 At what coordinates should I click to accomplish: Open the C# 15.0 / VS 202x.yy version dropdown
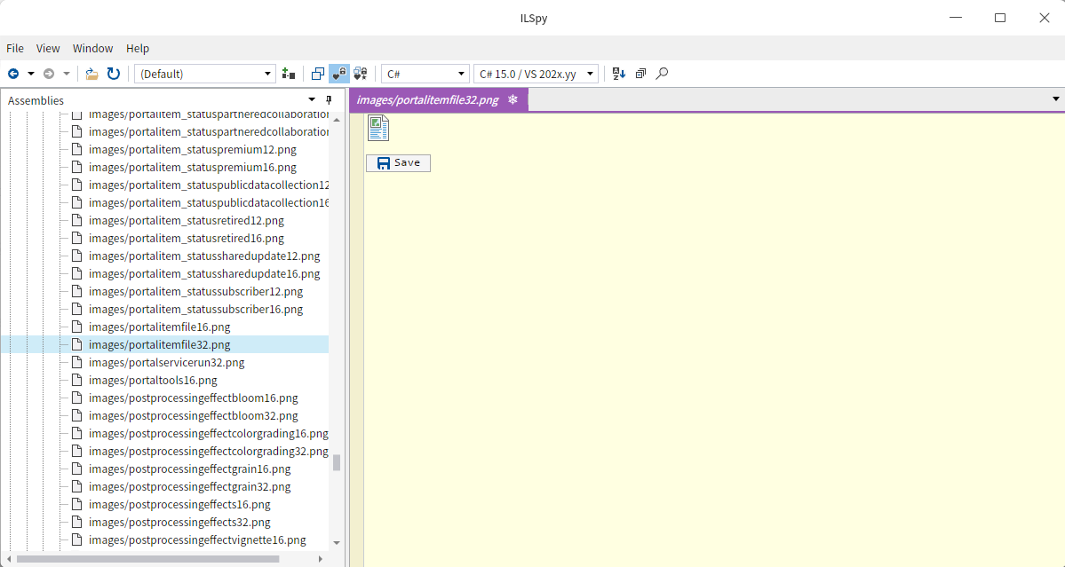click(536, 74)
